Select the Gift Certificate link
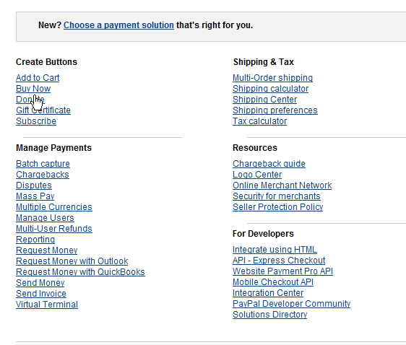 click(43, 110)
